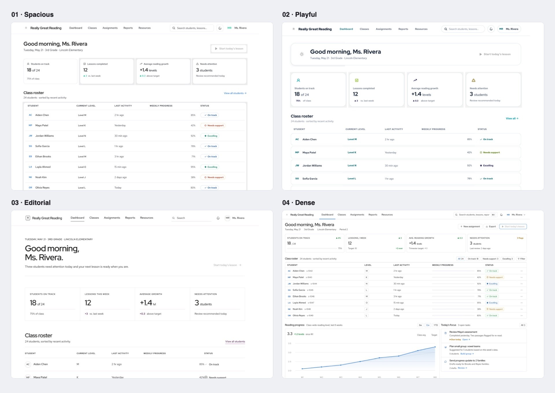Click Start today's lesson button in Spacious

[x=229, y=49]
